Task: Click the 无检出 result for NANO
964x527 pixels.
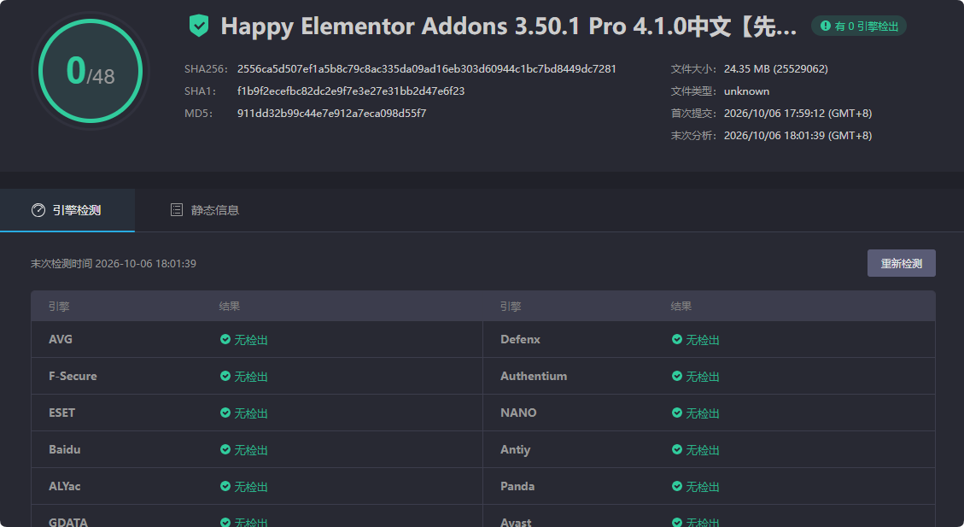Action: tap(702, 413)
